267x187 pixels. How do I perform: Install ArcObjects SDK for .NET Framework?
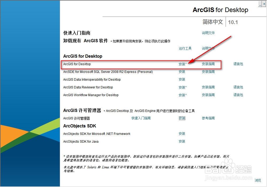click(182, 134)
